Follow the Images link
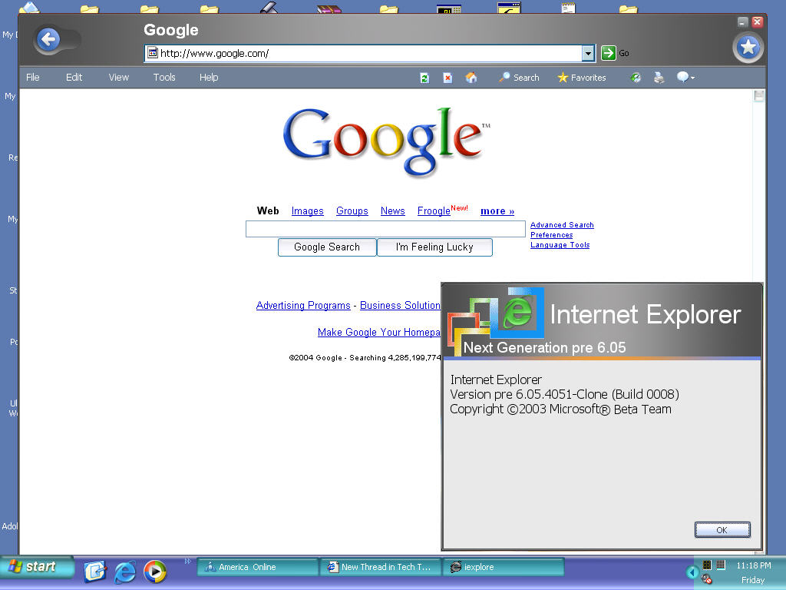The image size is (786, 590). [x=307, y=211]
